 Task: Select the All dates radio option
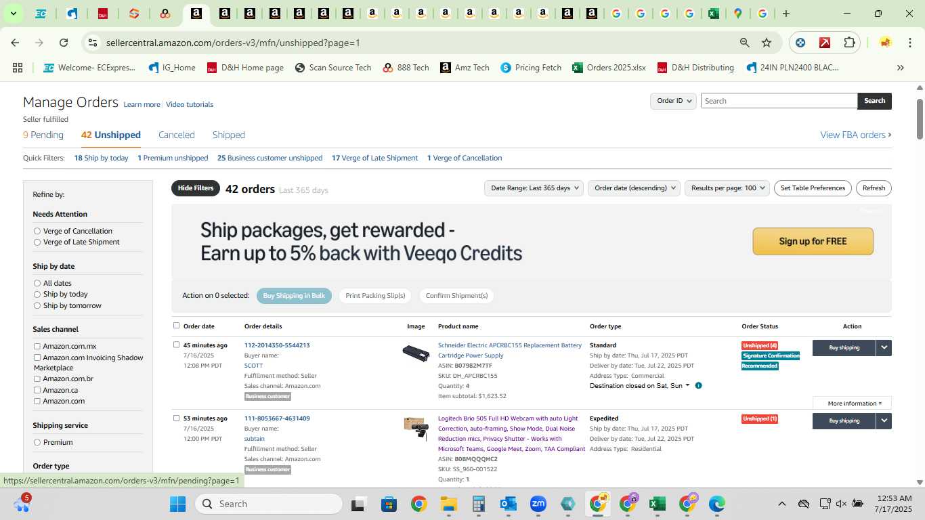coord(37,283)
